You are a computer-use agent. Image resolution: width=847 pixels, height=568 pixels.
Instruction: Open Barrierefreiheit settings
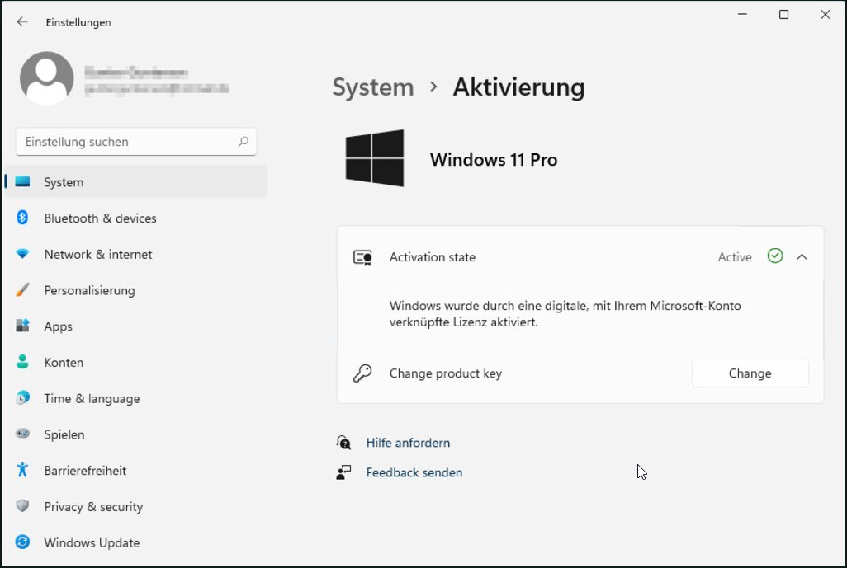136,471
